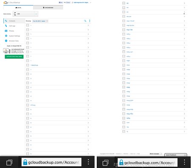
Task: Tick the first contact checkbox in left list
Action: 28,25
